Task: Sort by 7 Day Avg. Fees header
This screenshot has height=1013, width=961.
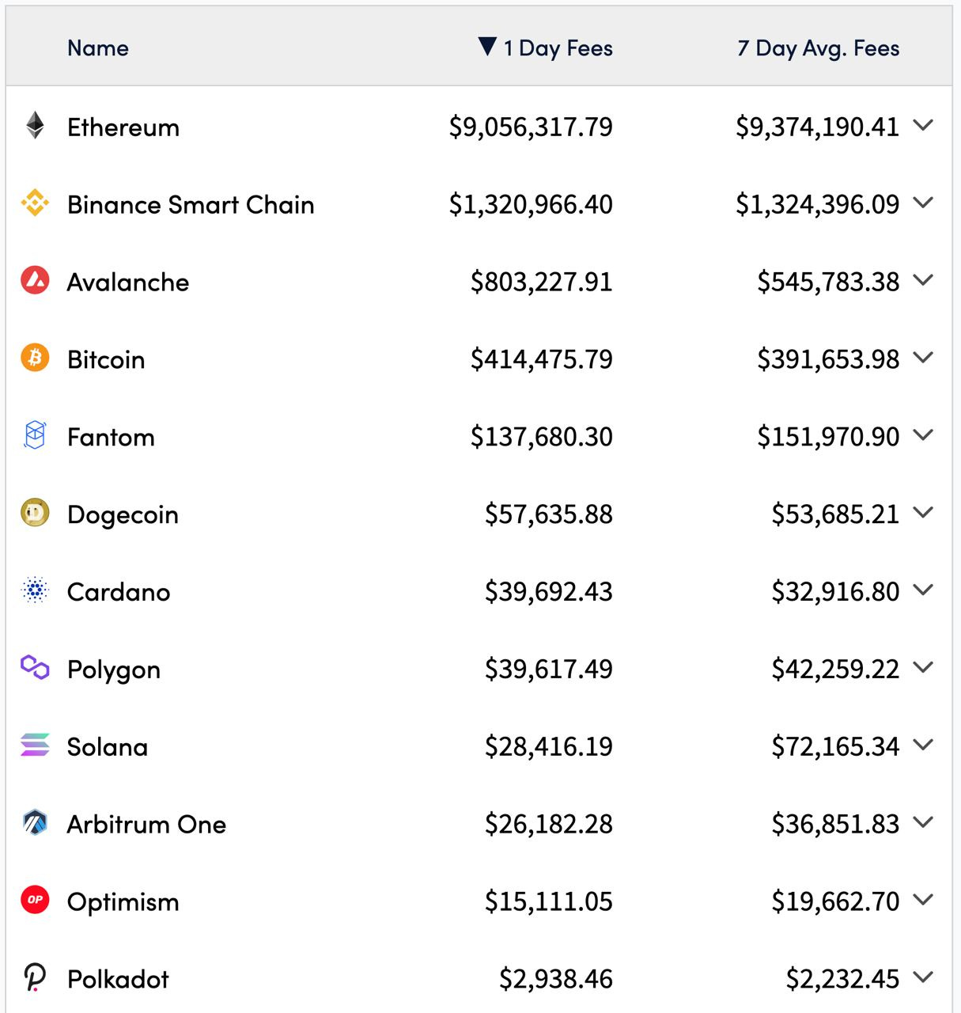Action: pos(818,48)
